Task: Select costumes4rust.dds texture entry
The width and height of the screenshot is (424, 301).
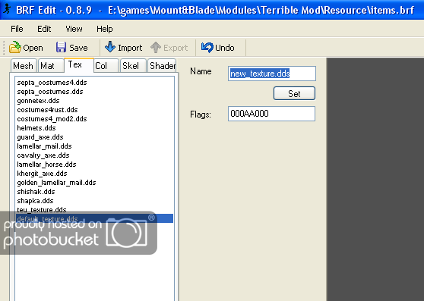Action: pos(94,110)
